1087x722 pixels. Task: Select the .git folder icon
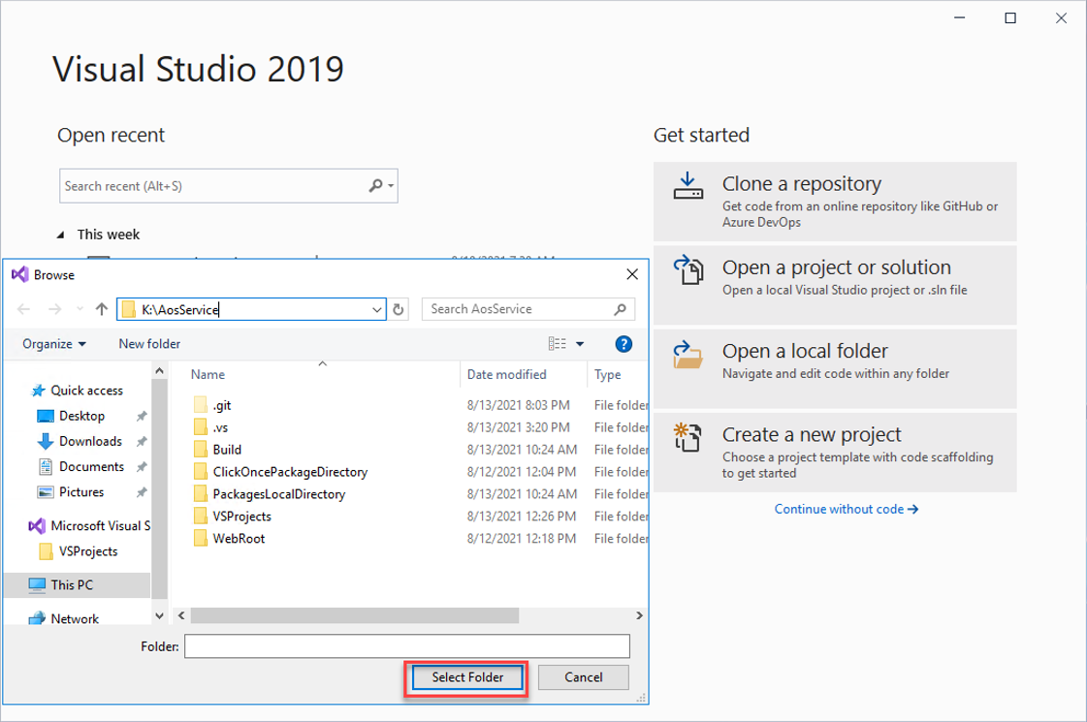pyautogui.click(x=201, y=405)
